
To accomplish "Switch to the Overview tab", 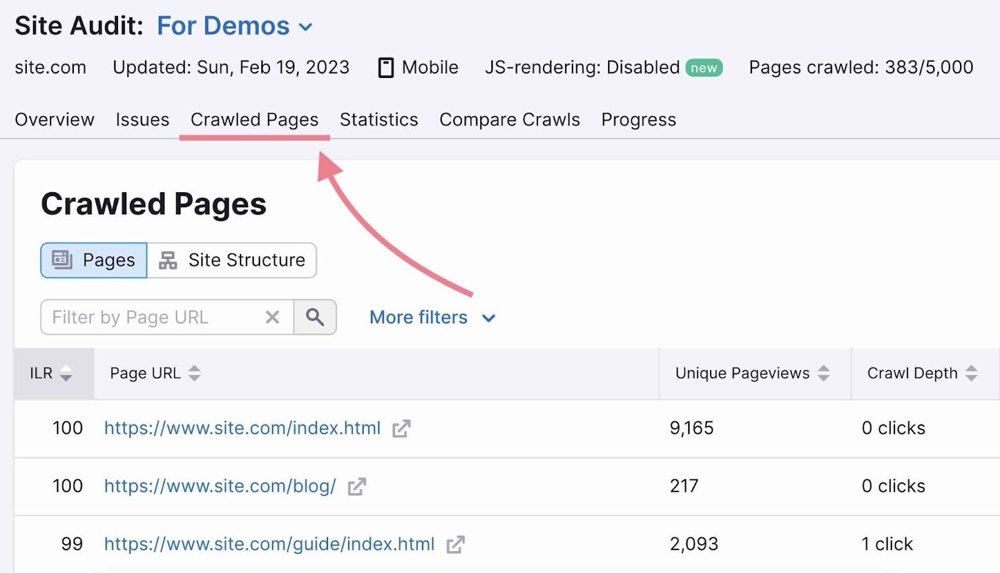I will [x=54, y=119].
